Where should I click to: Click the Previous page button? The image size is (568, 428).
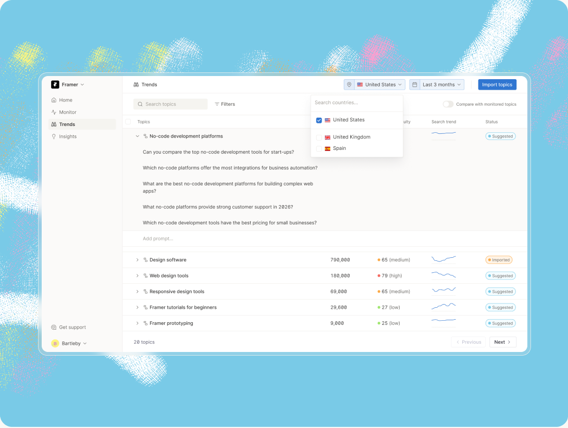tap(468, 342)
